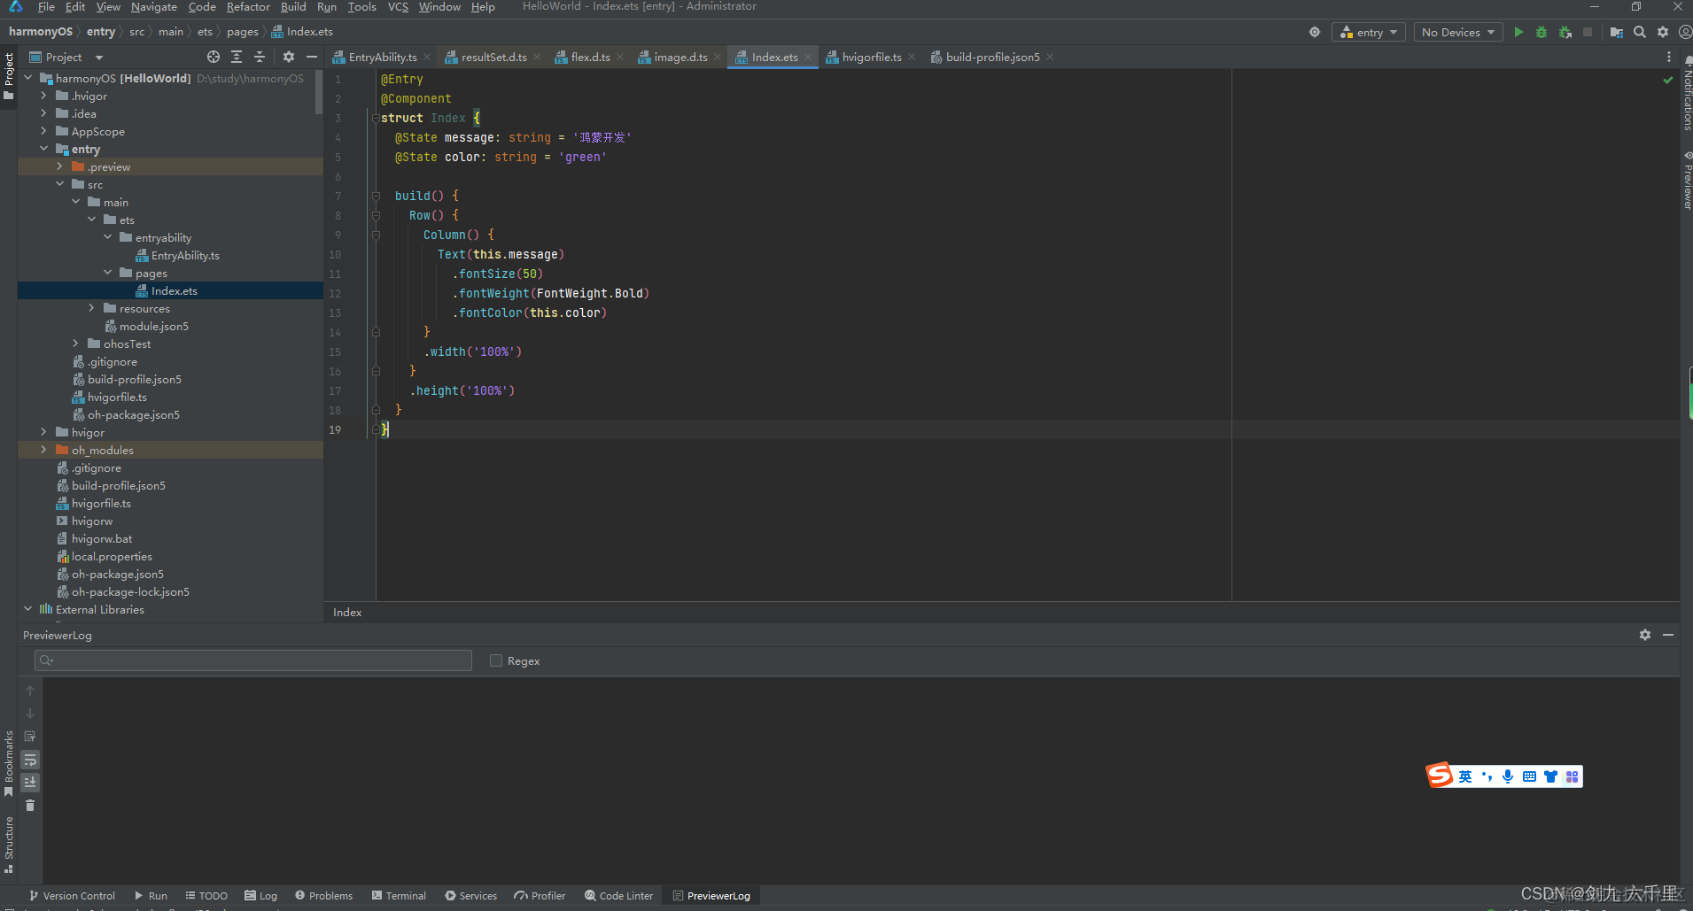Open Search Everywhere magnifier icon
1693x911 pixels.
point(1640,32)
